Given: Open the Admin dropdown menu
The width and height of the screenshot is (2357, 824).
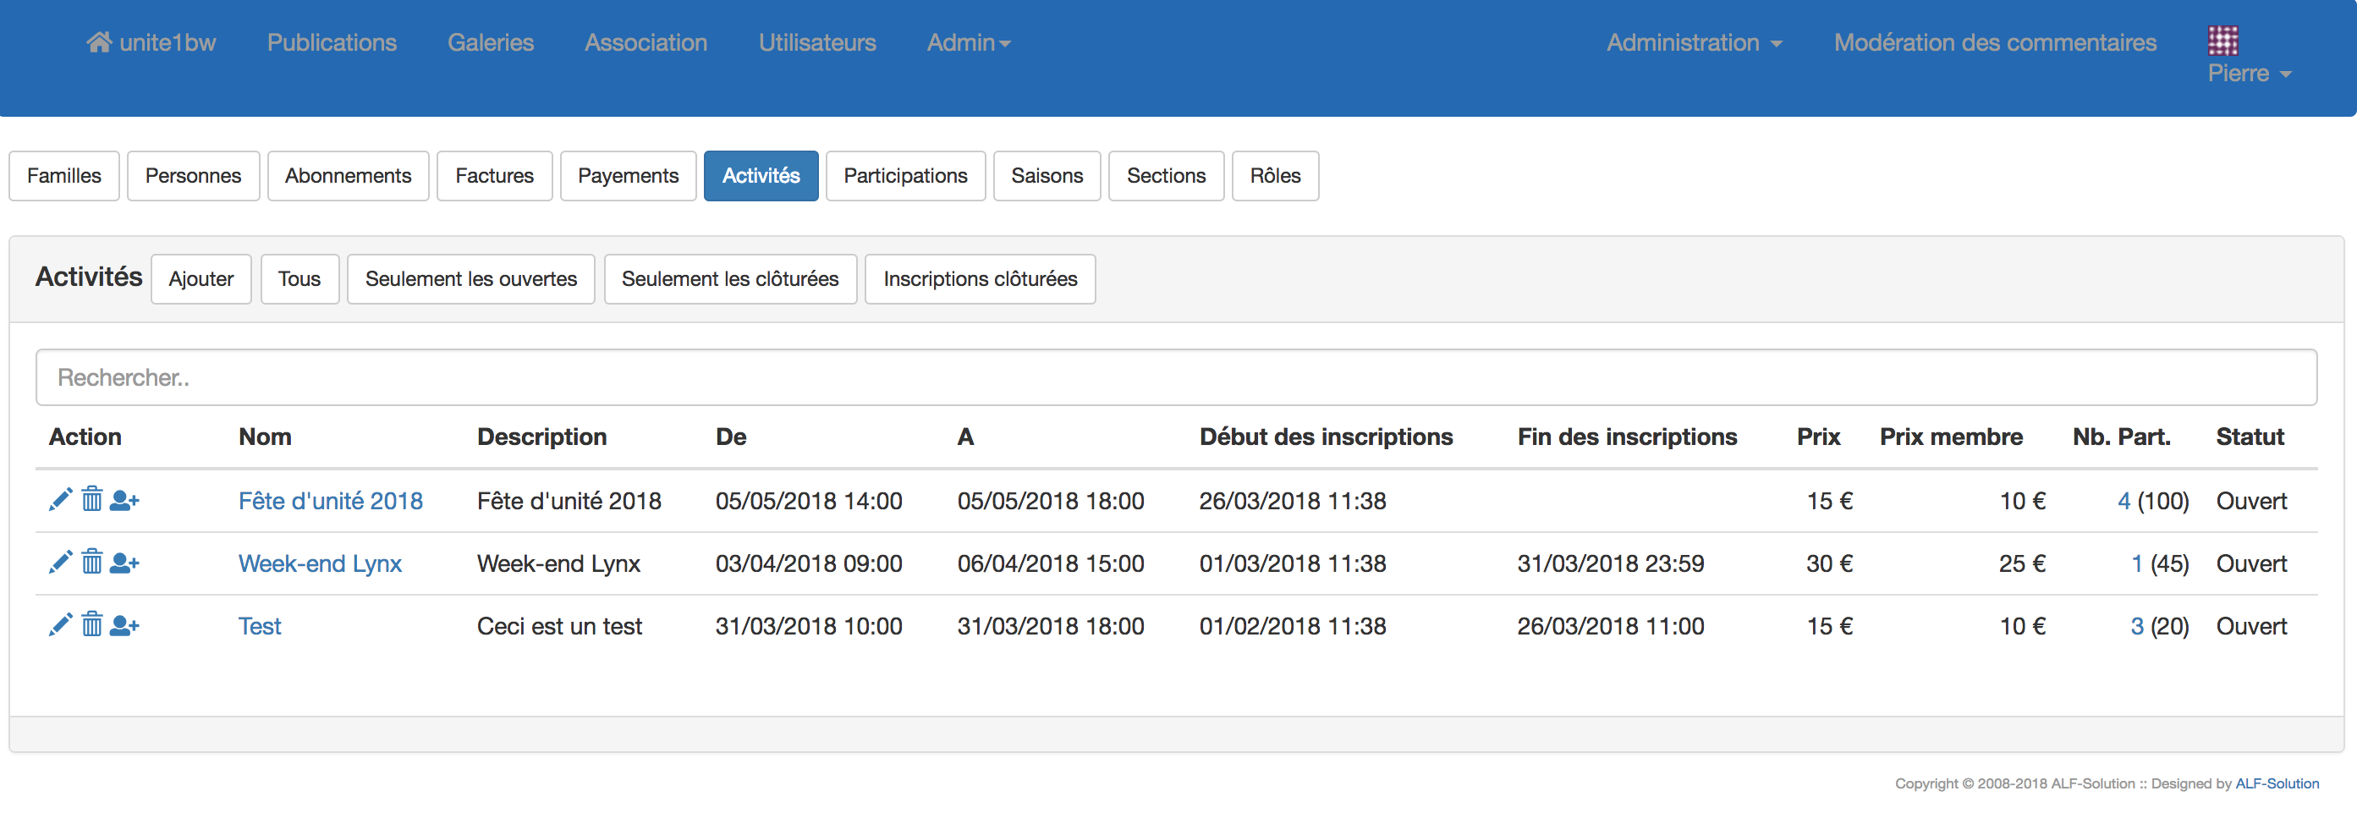Looking at the screenshot, I should coord(968,43).
